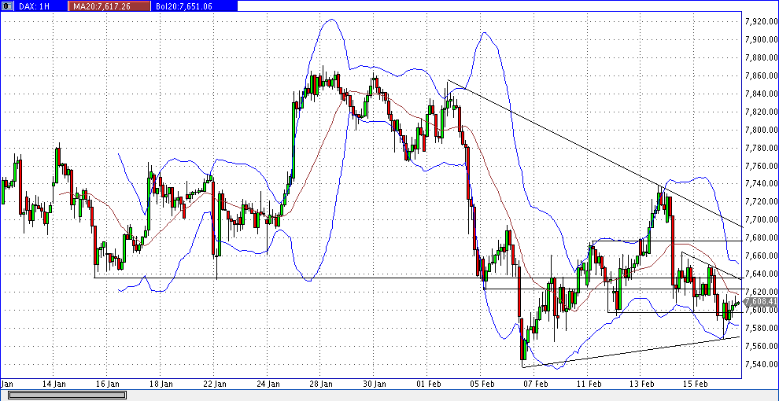Click the 14 Jan date label

pos(54,384)
